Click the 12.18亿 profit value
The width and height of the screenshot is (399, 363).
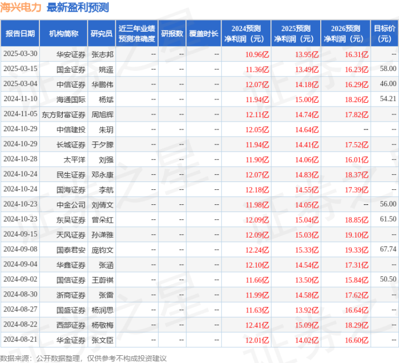coord(257,190)
